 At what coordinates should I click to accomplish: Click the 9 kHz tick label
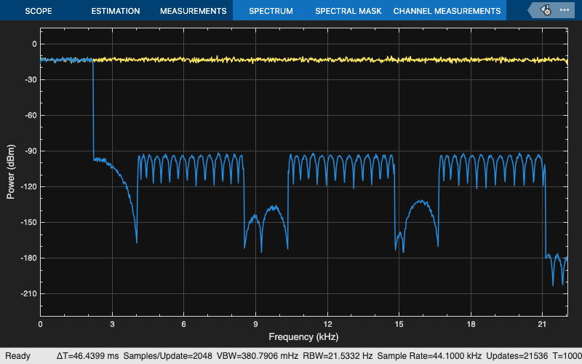click(x=255, y=324)
